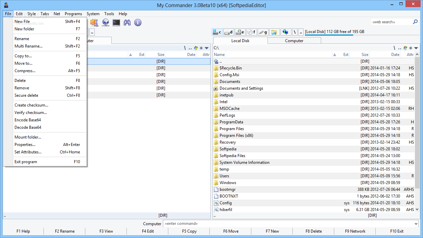
Task: Go to root with the drive bar backslash button
Action: point(295,32)
